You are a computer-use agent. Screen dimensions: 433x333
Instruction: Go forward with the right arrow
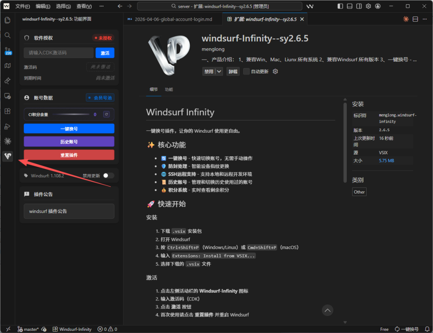[129, 6]
